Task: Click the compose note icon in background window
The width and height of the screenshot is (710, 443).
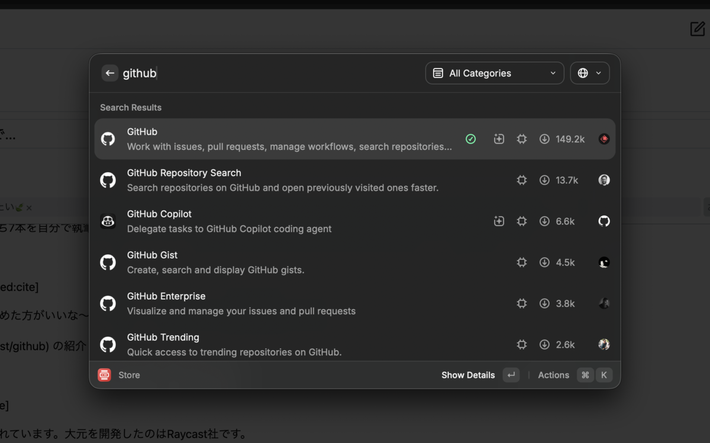Action: (698, 28)
